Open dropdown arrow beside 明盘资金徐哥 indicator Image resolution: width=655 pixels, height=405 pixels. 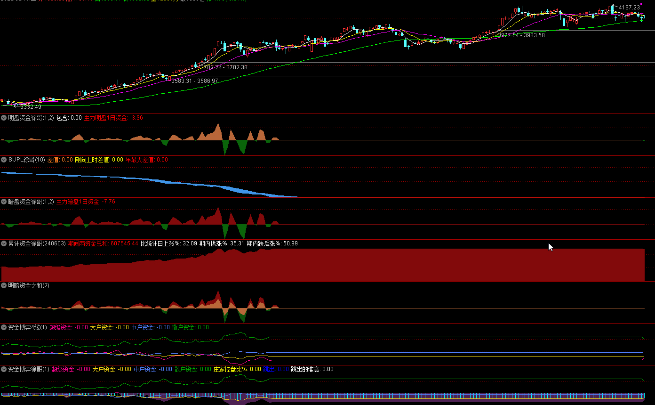[4, 118]
